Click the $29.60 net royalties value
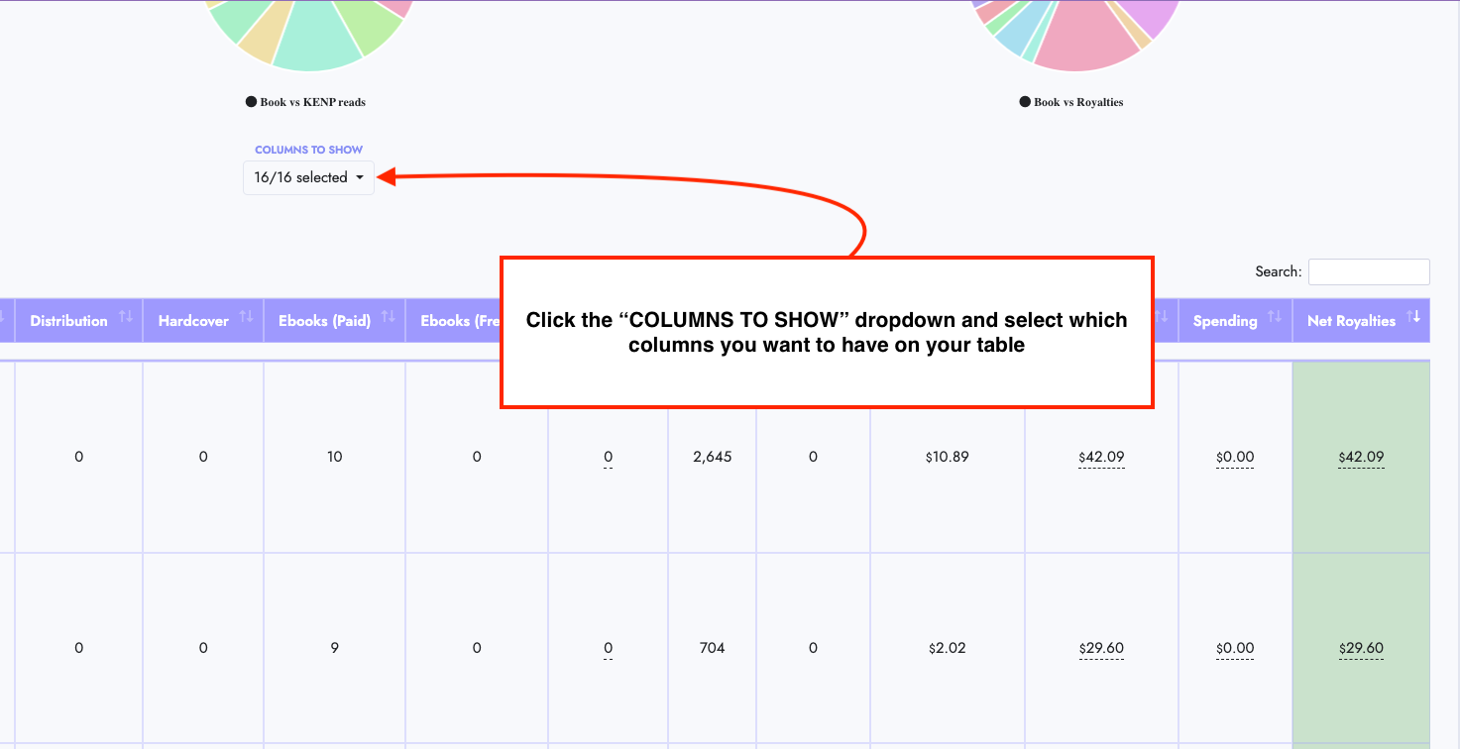 coord(1361,649)
